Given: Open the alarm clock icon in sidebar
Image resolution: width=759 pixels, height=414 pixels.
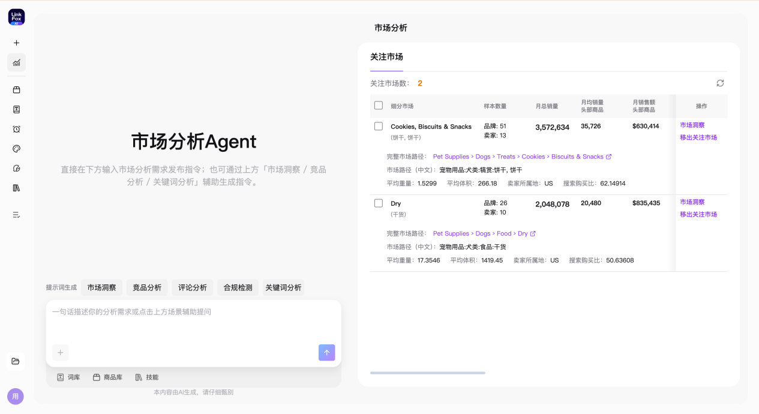Looking at the screenshot, I should [x=16, y=129].
